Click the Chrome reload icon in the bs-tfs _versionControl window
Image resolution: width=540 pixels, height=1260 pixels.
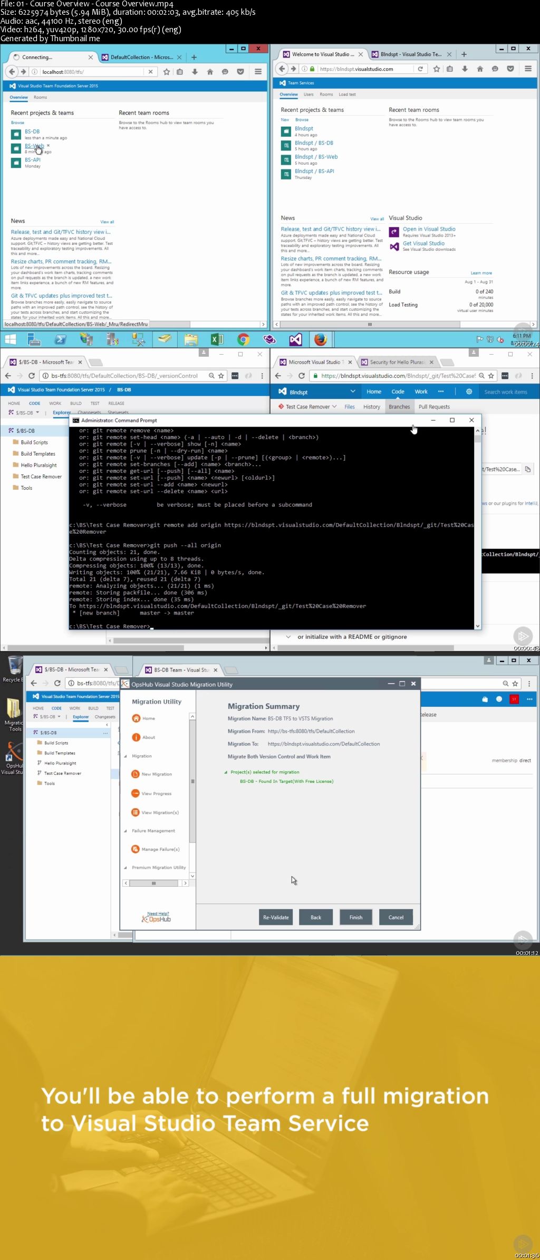pos(32,376)
